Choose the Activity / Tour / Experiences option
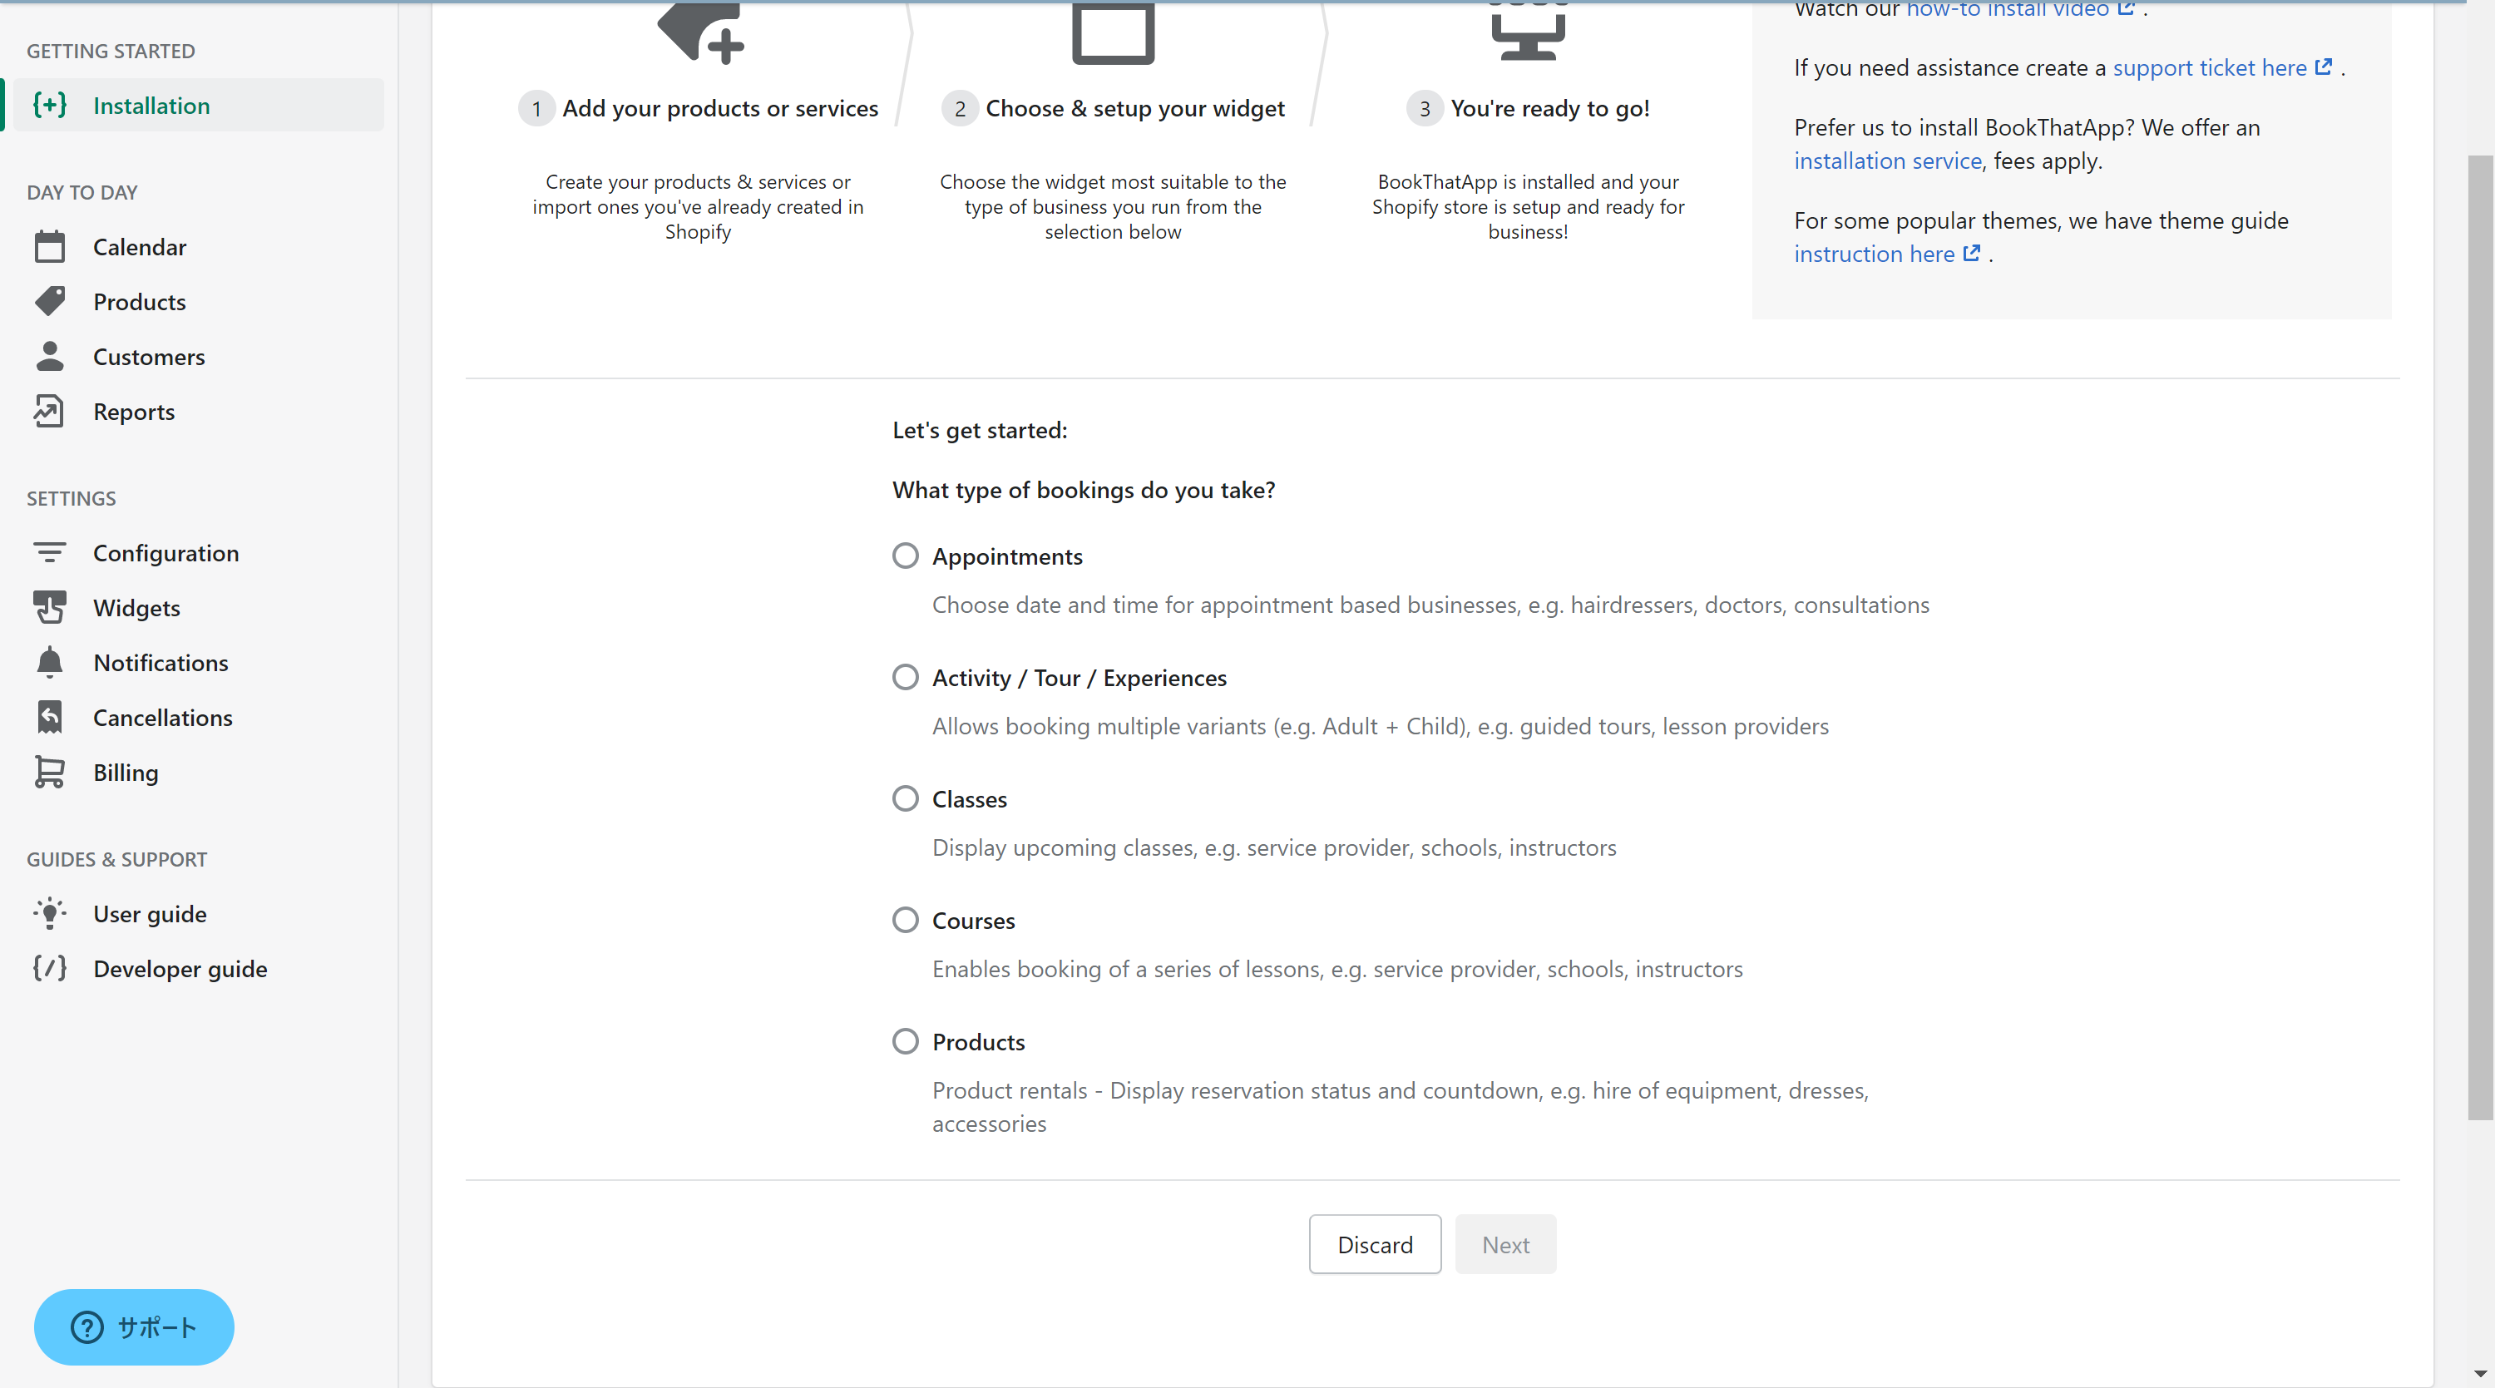 (x=905, y=677)
